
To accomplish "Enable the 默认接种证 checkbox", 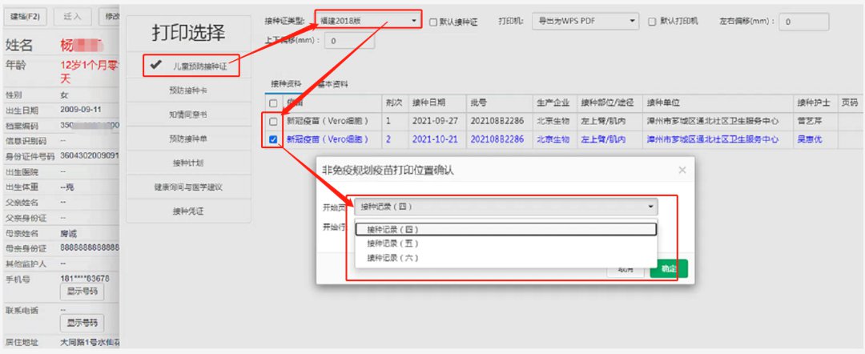I will [x=433, y=22].
